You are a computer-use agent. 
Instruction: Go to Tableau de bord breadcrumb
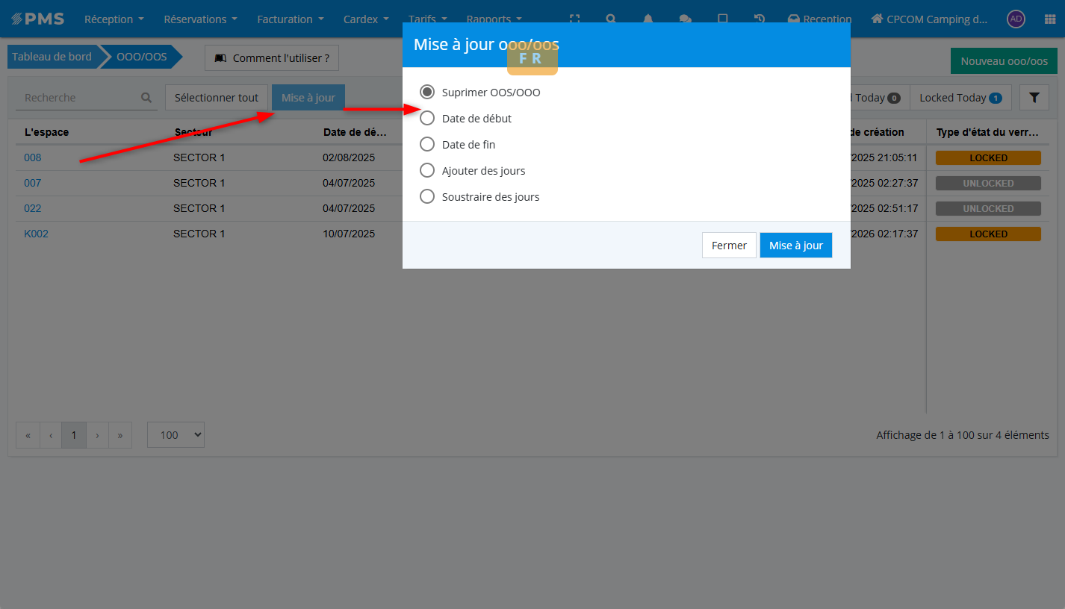pyautogui.click(x=52, y=57)
